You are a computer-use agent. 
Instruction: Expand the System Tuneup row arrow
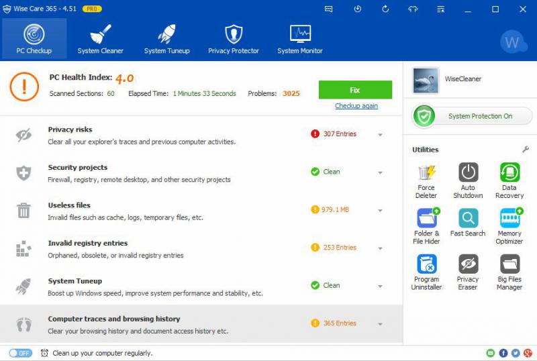pyautogui.click(x=380, y=287)
